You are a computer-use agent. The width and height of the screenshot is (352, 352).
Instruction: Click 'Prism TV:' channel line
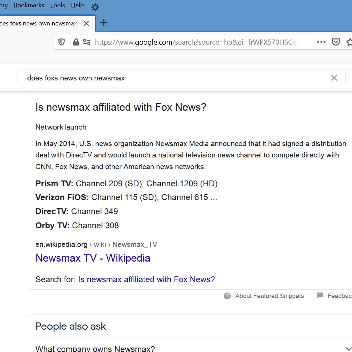coord(126,184)
